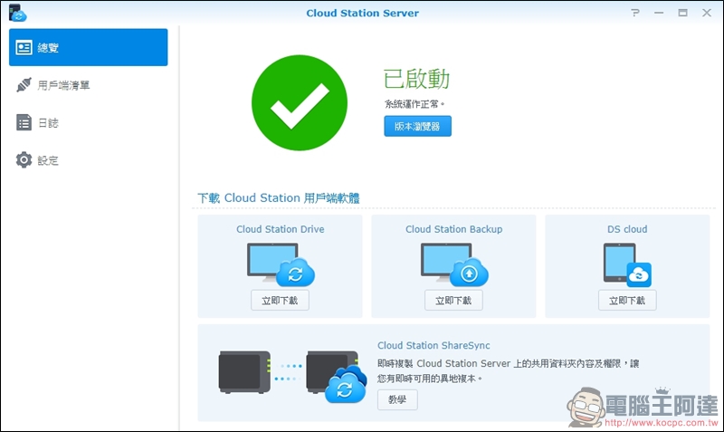
Task: Click the Cloud Station Drive title
Action: pyautogui.click(x=281, y=229)
